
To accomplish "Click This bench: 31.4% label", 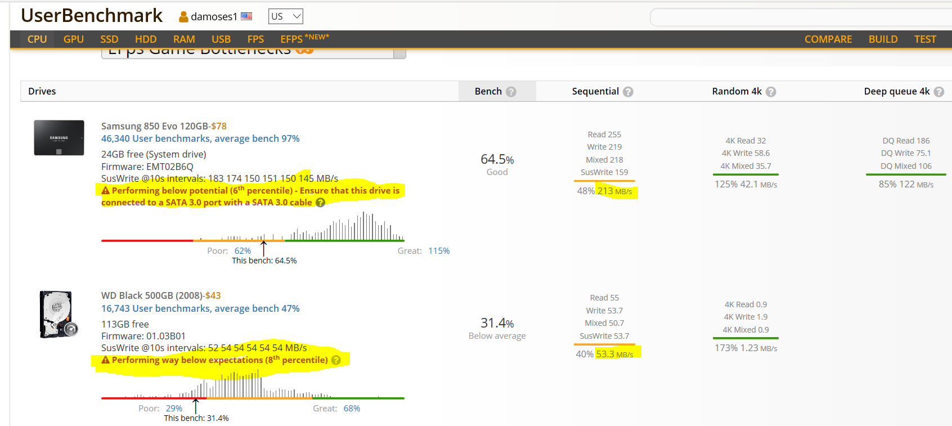I will point(196,418).
